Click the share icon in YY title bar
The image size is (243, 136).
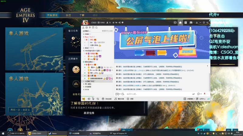click(119, 22)
